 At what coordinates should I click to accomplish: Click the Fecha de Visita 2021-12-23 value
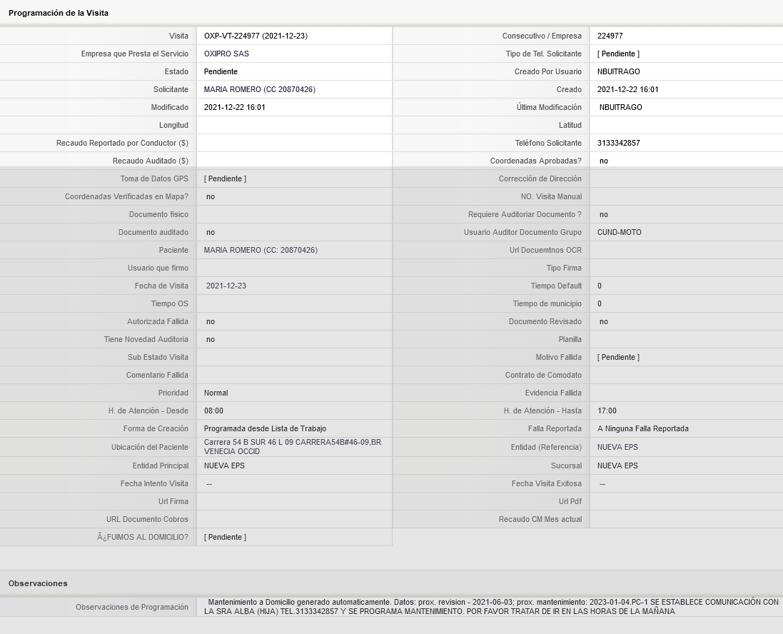pyautogui.click(x=226, y=286)
